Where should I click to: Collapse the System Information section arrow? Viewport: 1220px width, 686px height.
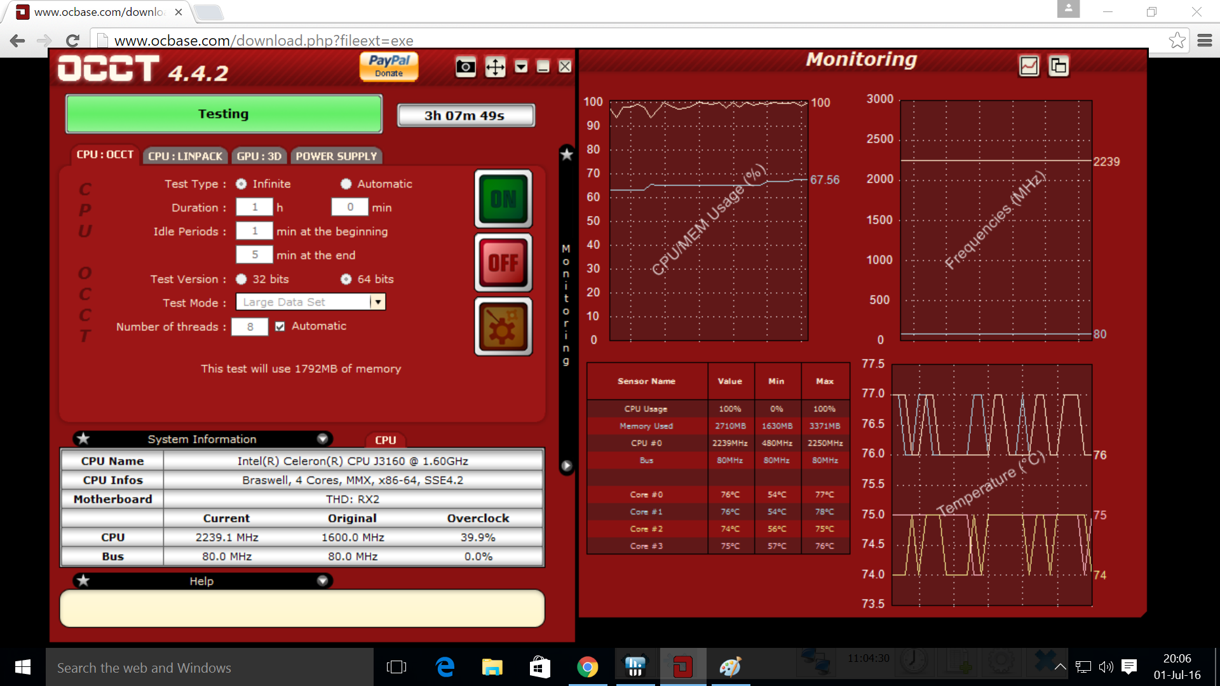323,438
